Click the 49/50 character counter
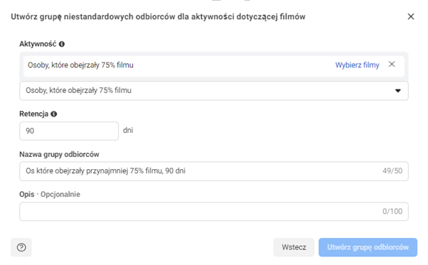Screen dimensions: 428x265 pyautogui.click(x=392, y=171)
